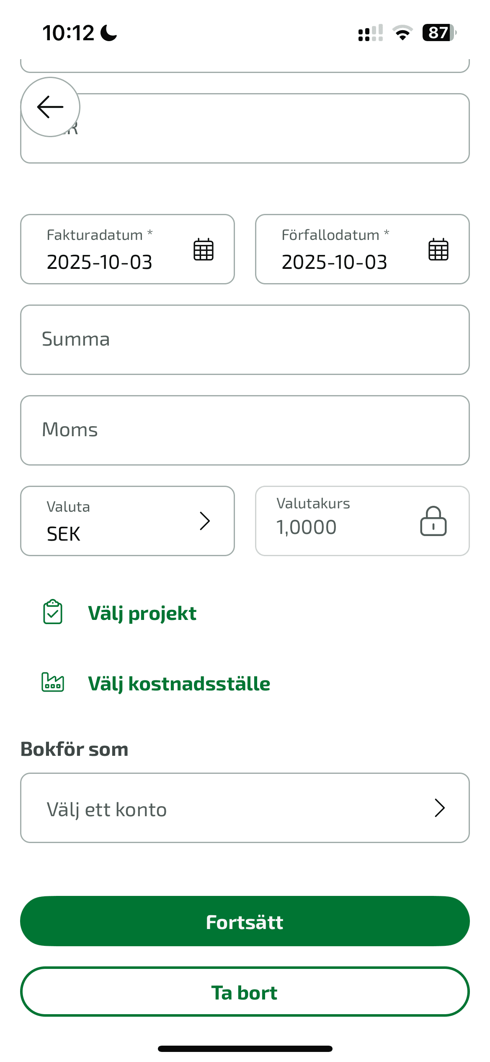
Task: Tap the clipboard icon beside Välj projekt
Action: [53, 612]
